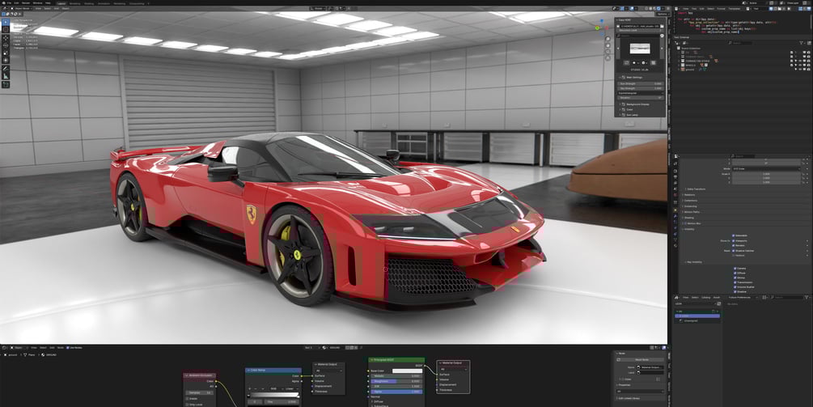
Task: Switch perspective/orthographic with the grid gizmo
Action: click(x=608, y=57)
